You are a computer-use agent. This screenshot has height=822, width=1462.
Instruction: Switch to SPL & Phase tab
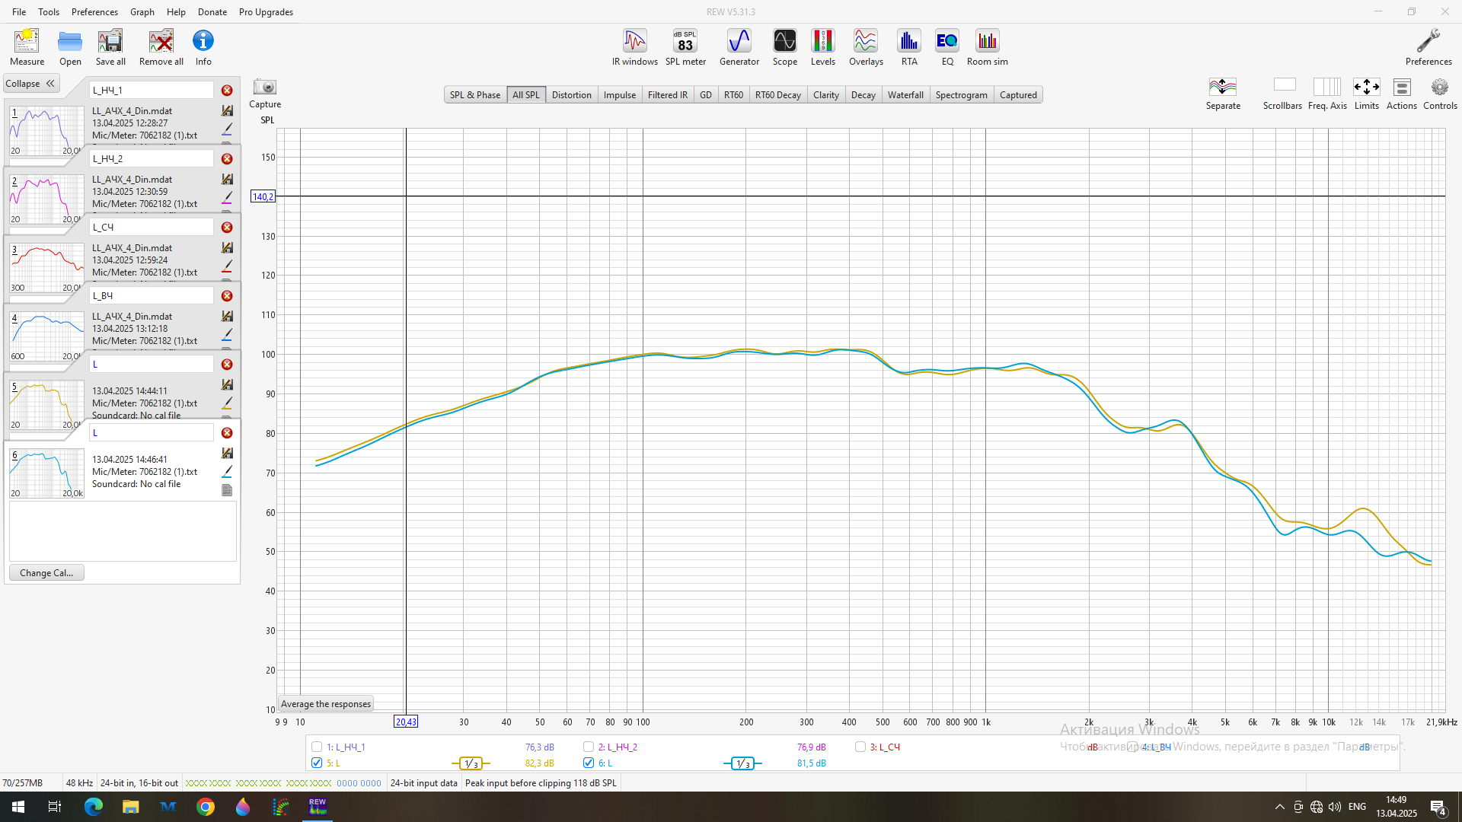click(x=474, y=95)
